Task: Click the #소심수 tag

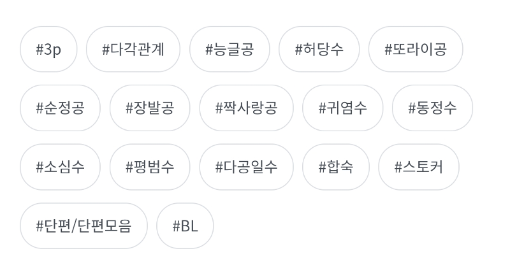Action: [60, 167]
